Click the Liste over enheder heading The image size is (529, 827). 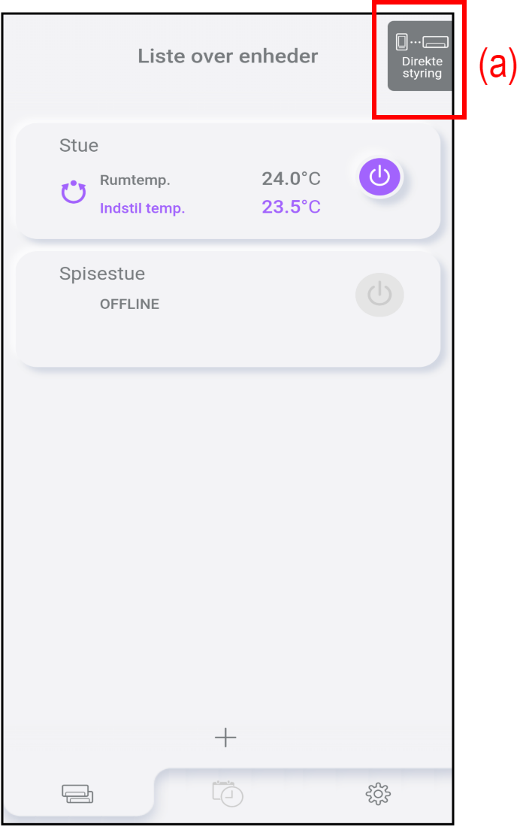point(228,56)
